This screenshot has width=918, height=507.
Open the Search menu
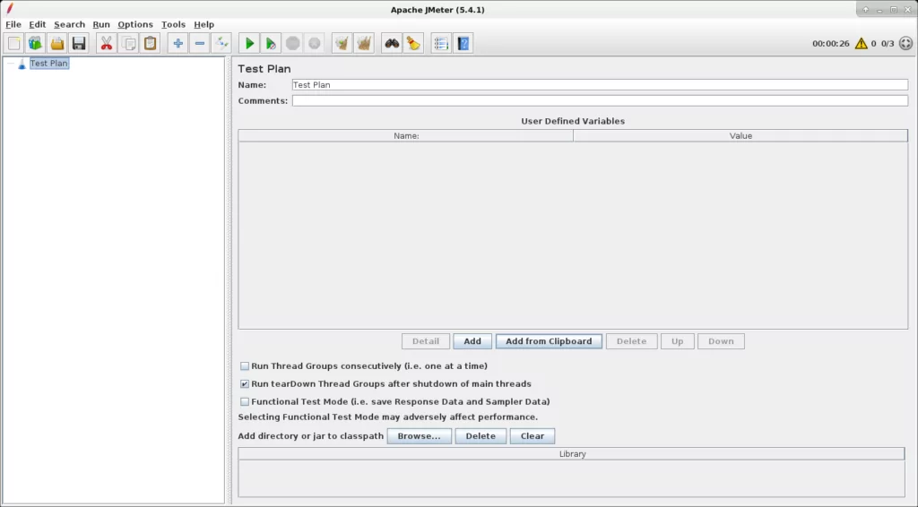click(x=70, y=24)
